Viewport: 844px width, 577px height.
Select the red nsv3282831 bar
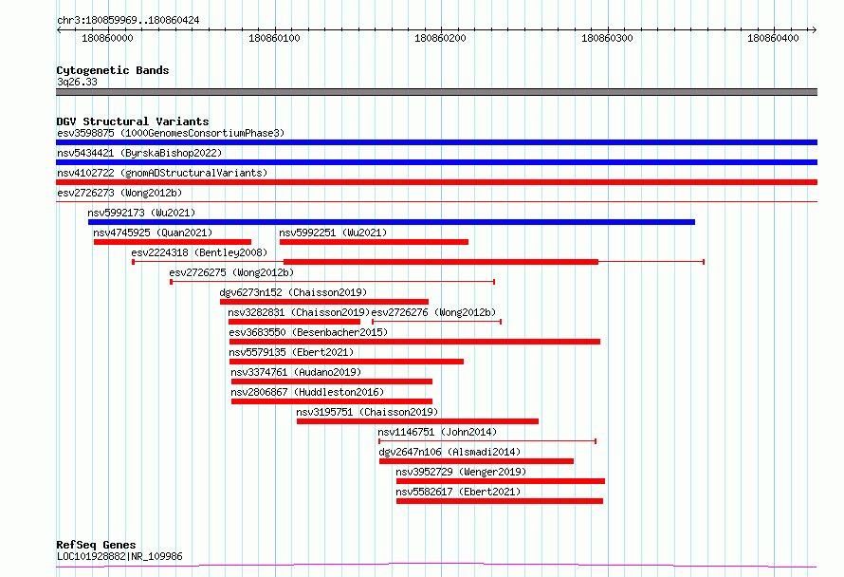pyautogui.click(x=294, y=322)
